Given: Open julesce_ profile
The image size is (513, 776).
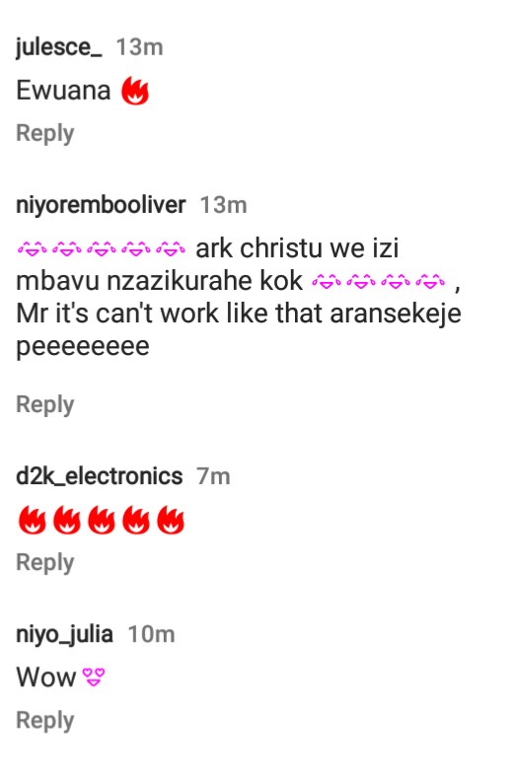Looking at the screenshot, I should 59,47.
